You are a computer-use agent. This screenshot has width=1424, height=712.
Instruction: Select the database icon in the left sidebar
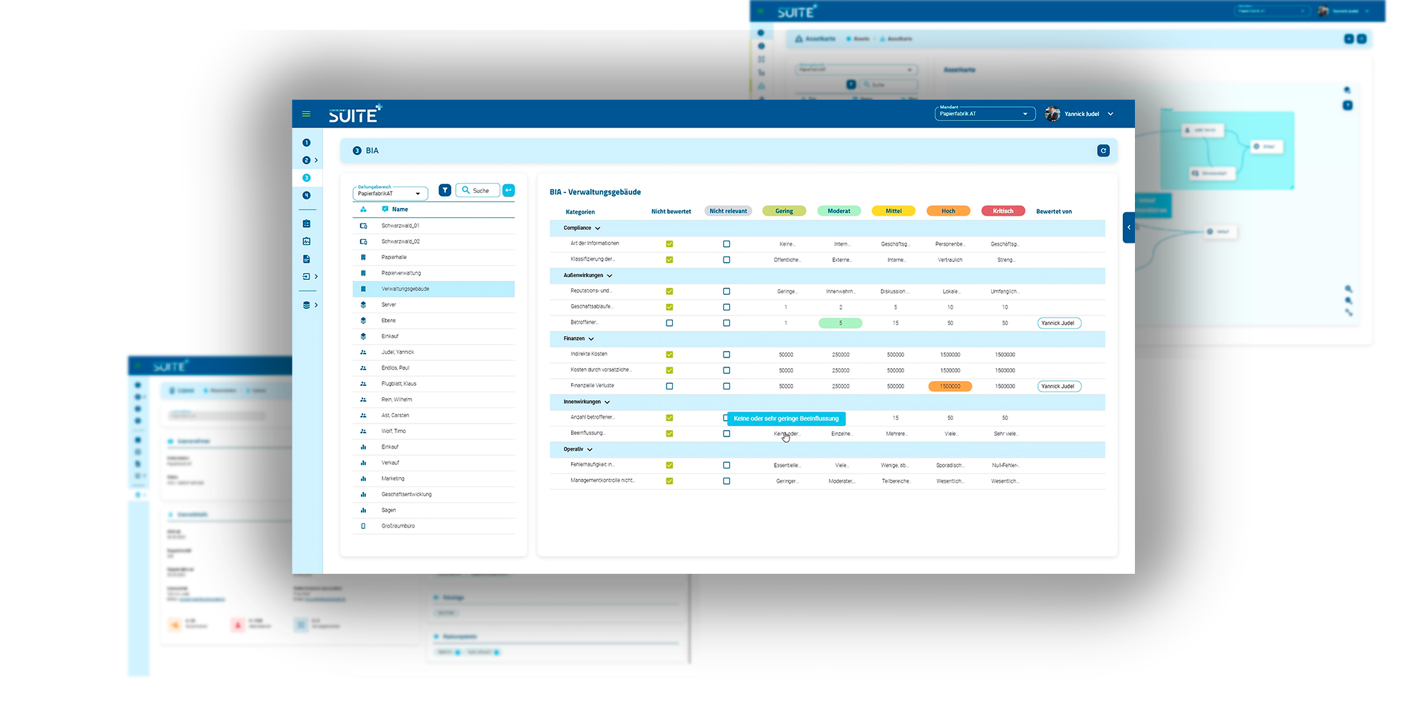[x=307, y=304]
